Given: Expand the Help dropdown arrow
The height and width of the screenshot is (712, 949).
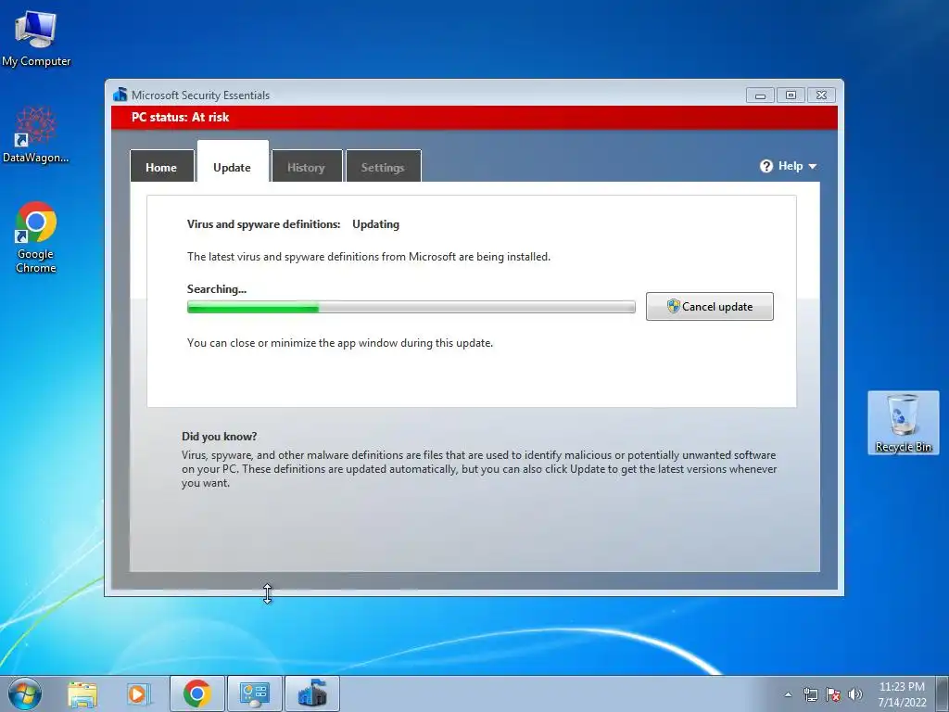Looking at the screenshot, I should click(812, 167).
